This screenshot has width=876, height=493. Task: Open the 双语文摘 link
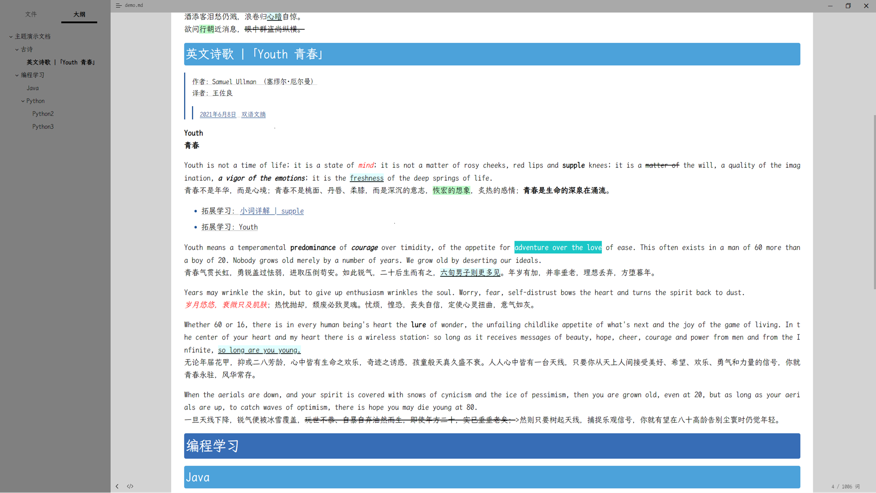[254, 115]
